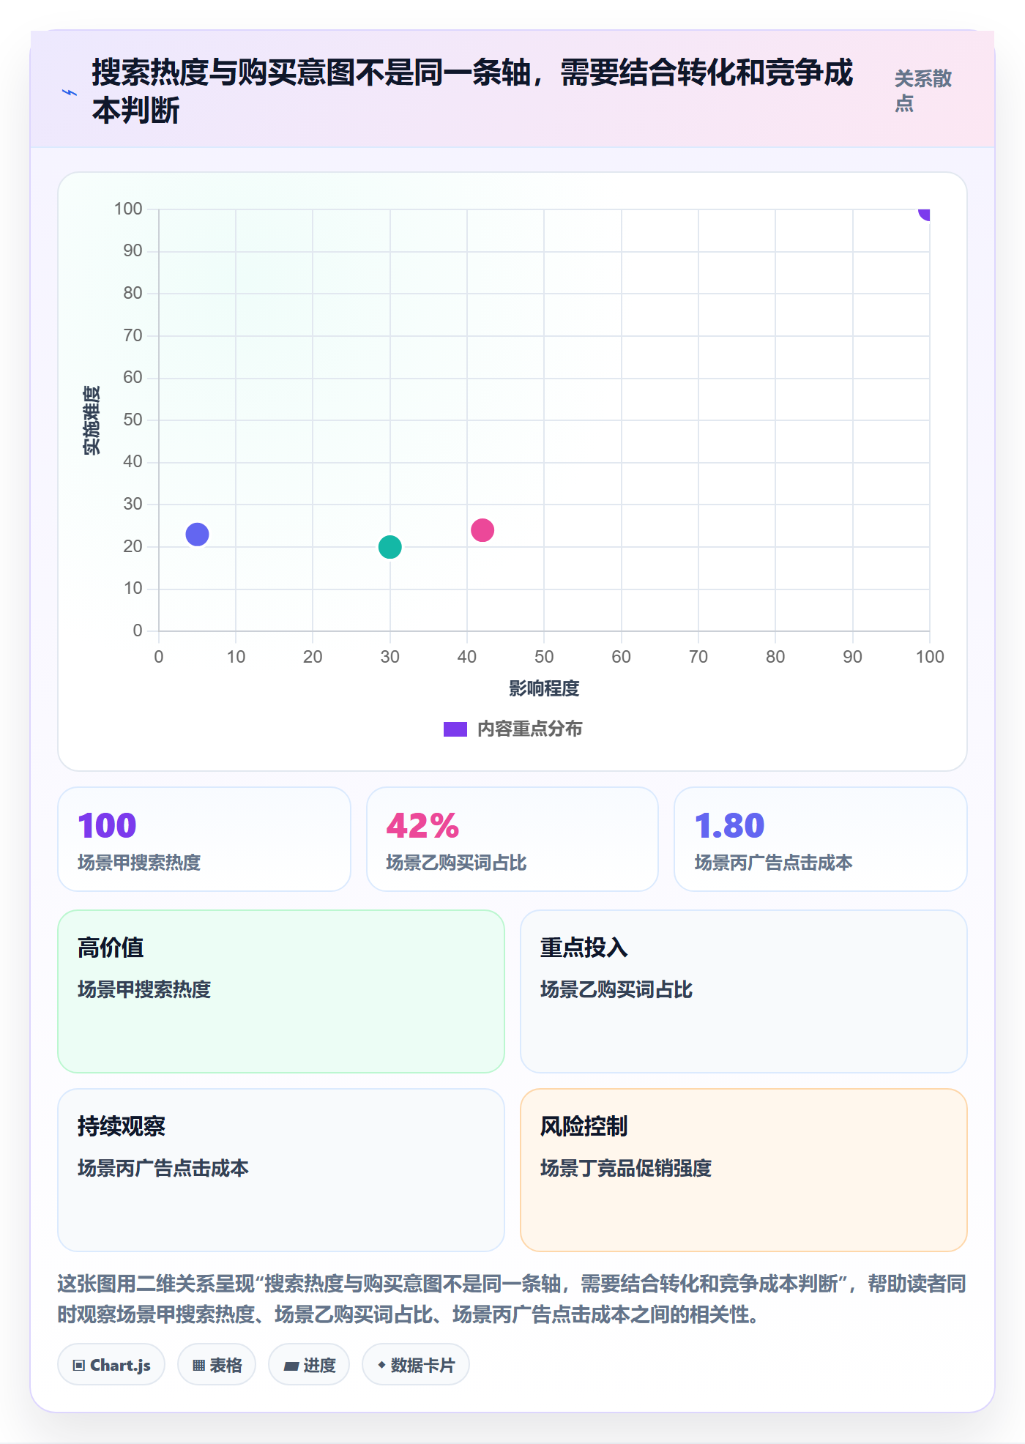Click the description paragraph starting with 这张图用二维关系
1025x1444 pixels.
[512, 1299]
